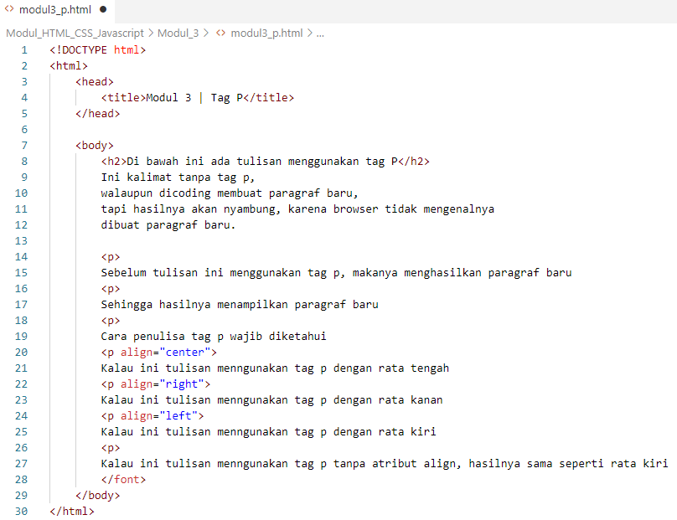Expand the Modul_3 breadcrumb segment
Image resolution: width=677 pixels, height=520 pixels.
[178, 33]
